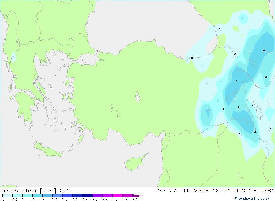The width and height of the screenshot is (275, 201).
Task: Choose the 20–25 mm legend color swatch
Action: tap(78, 196)
